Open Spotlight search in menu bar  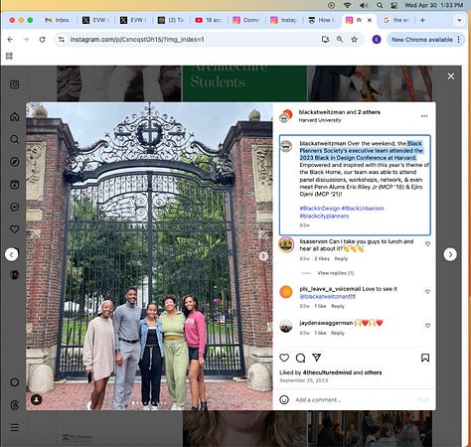click(380, 5)
